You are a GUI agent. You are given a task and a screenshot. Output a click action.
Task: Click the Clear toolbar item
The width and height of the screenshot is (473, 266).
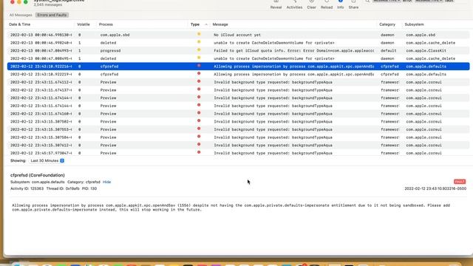click(x=311, y=5)
